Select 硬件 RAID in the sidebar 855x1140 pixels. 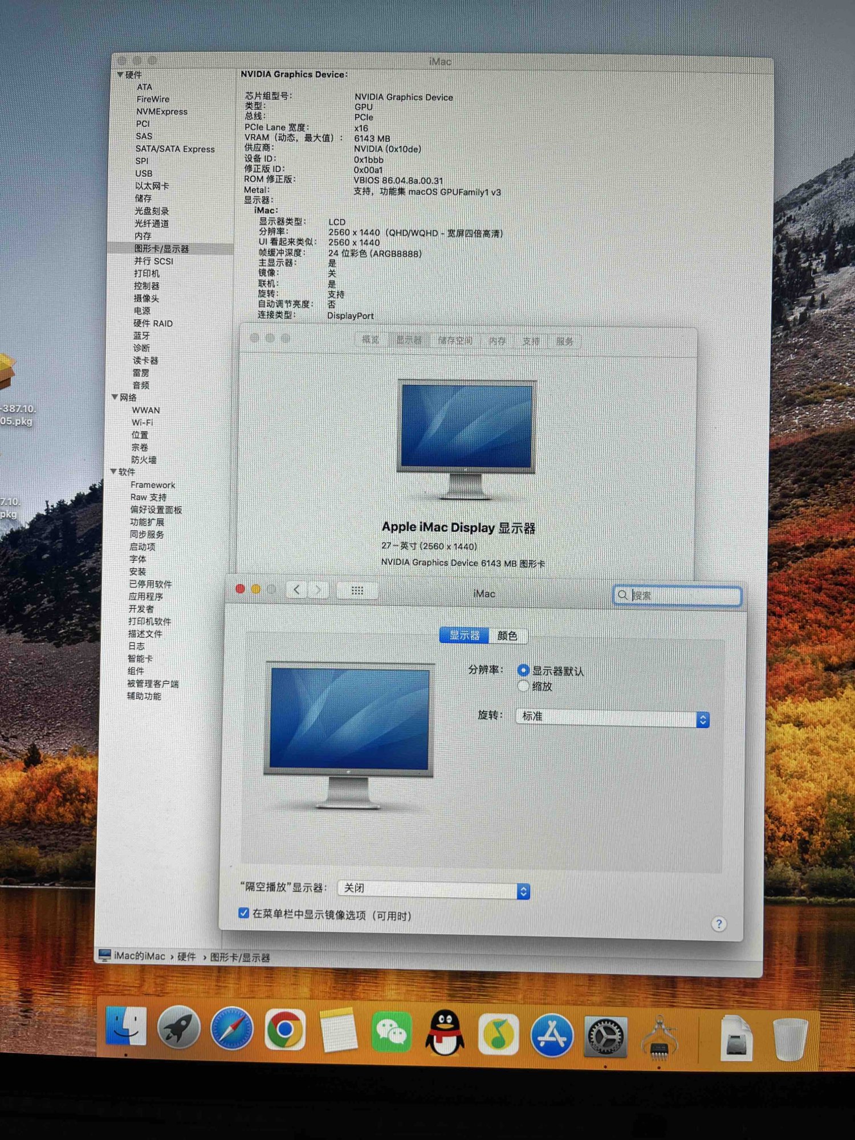(153, 323)
